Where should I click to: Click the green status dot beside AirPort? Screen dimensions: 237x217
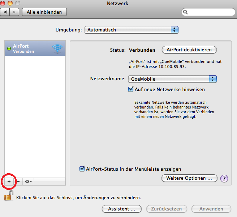9,48
